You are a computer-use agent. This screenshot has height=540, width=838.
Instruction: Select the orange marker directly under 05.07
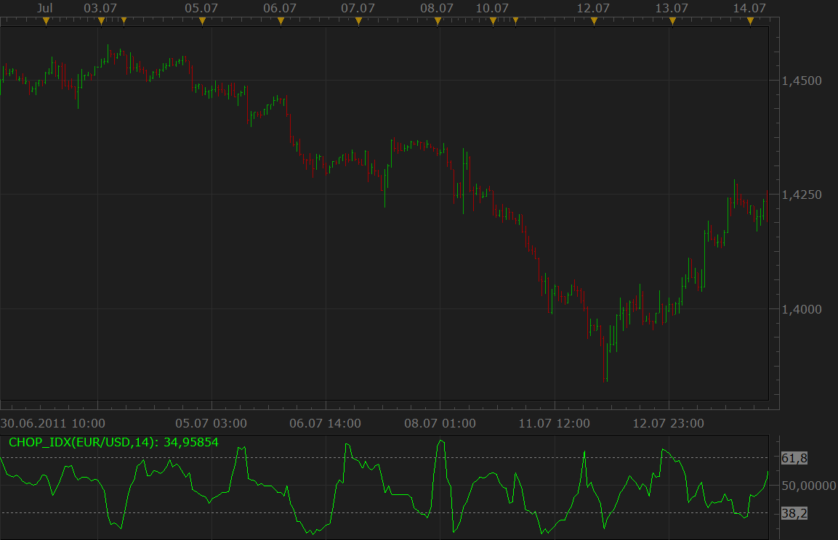pyautogui.click(x=202, y=21)
